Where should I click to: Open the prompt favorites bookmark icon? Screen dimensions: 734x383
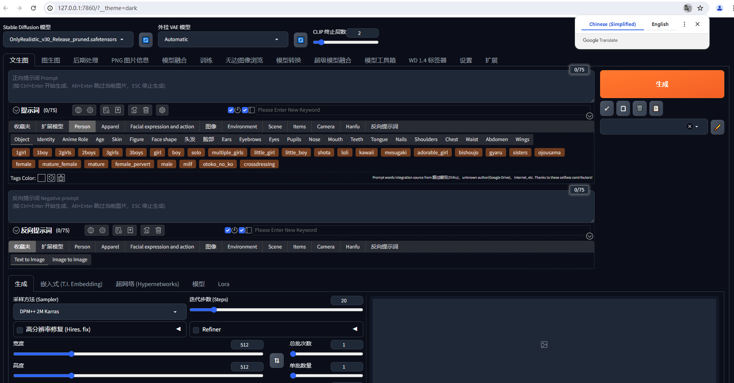click(x=118, y=110)
